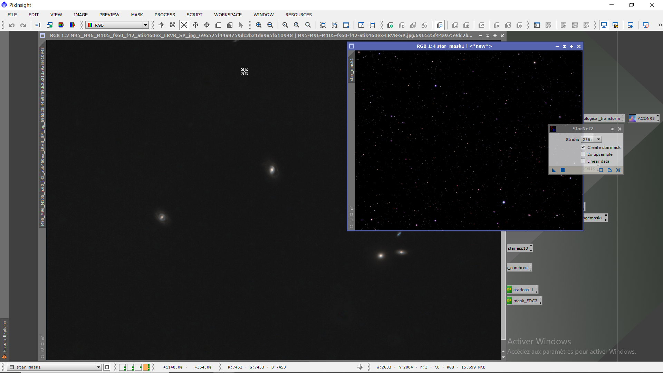Viewport: 663px width, 373px height.
Task: Enable the Linear data checkbox
Action: point(583,161)
